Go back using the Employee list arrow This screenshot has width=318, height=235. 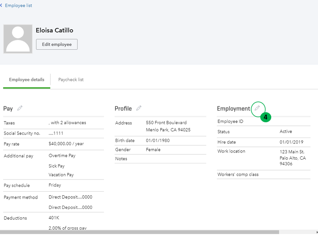click(1, 5)
